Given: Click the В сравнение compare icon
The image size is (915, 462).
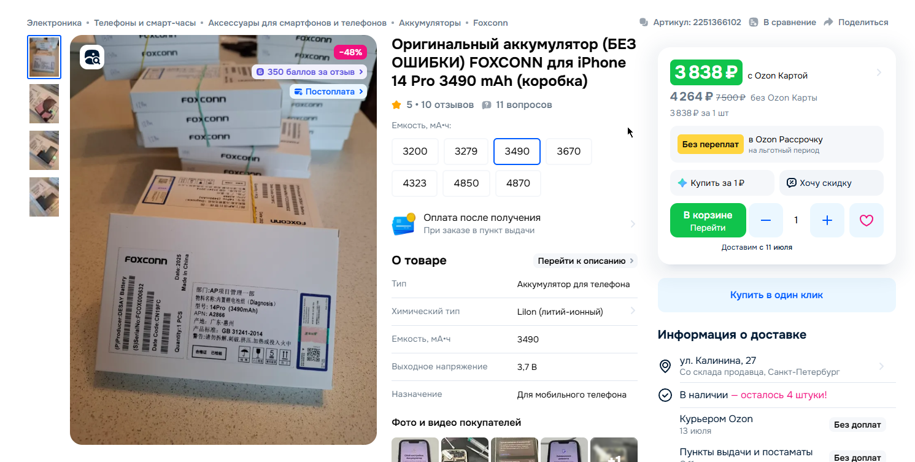Looking at the screenshot, I should (x=754, y=22).
